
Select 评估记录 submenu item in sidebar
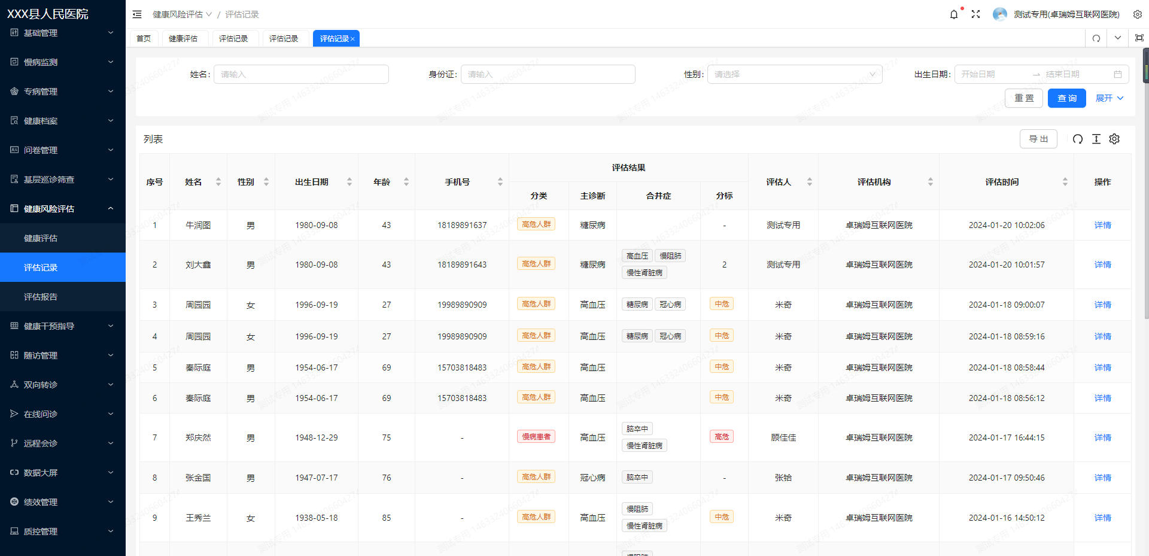coord(63,268)
